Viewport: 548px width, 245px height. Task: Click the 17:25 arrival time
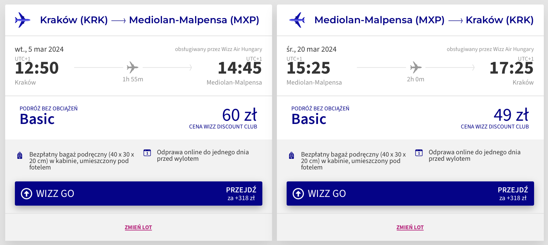[511, 68]
